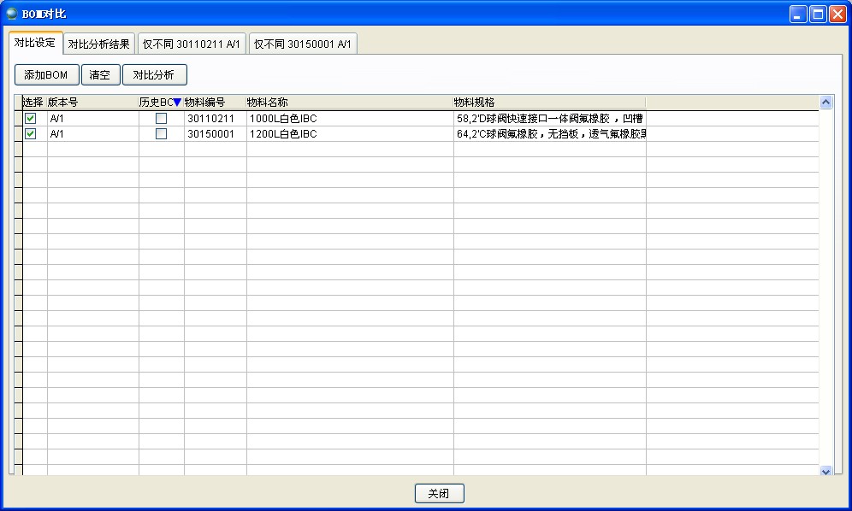Screen dimensions: 852x511
Task: Uncheck the 选择 checkbox for 30150001
Action: tap(29, 133)
